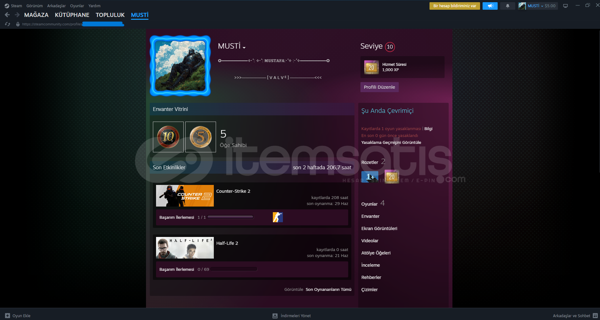Click Arkadaşlar ve Sohbet label

click(571, 316)
